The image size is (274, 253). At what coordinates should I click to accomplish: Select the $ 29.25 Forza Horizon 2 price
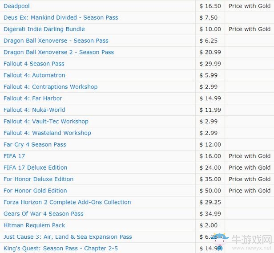(x=210, y=202)
